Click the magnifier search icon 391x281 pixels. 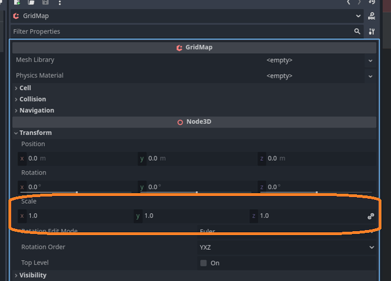(x=357, y=31)
